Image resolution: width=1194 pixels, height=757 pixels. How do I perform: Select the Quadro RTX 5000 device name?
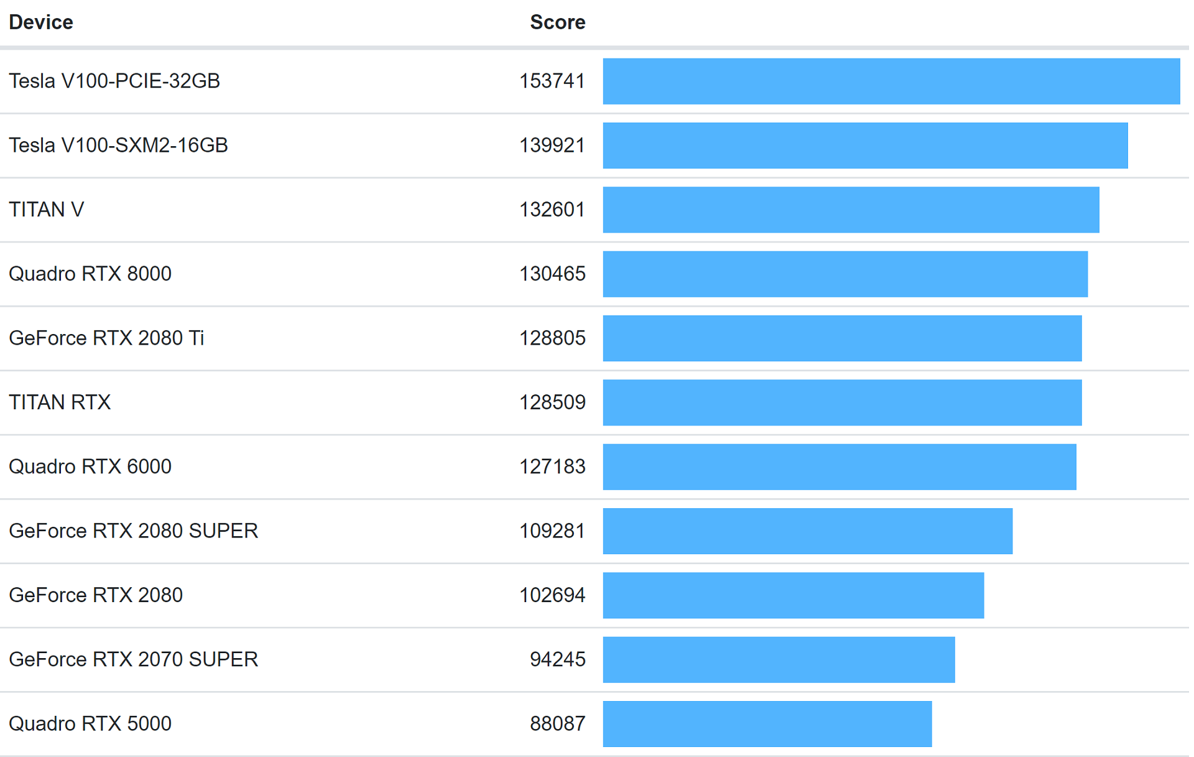tap(90, 723)
